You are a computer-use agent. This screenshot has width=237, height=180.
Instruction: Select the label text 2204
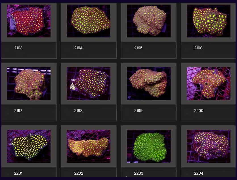199,173
